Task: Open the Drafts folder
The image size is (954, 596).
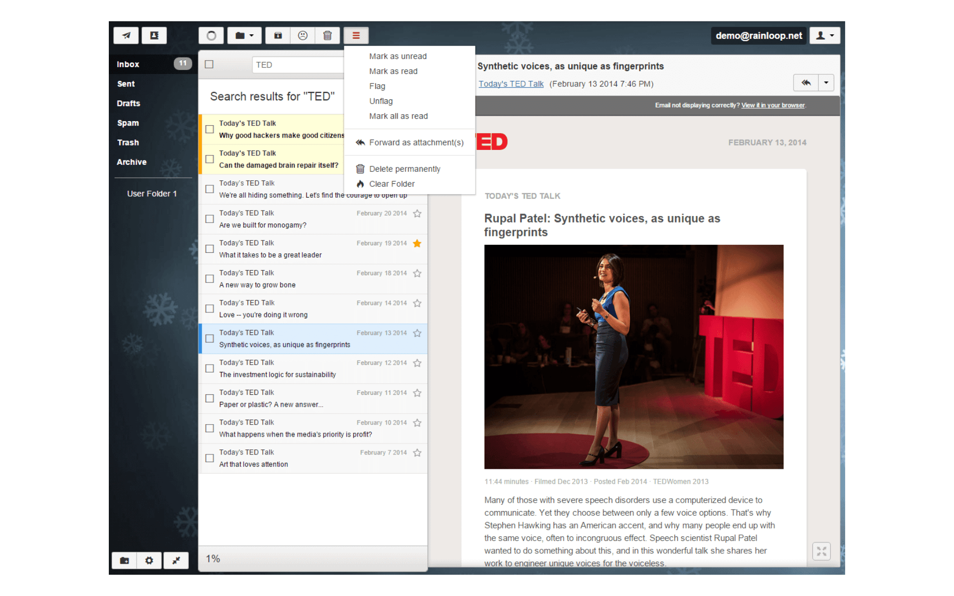Action: coord(154,103)
